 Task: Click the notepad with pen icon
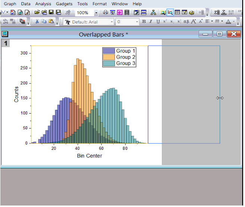136,12
